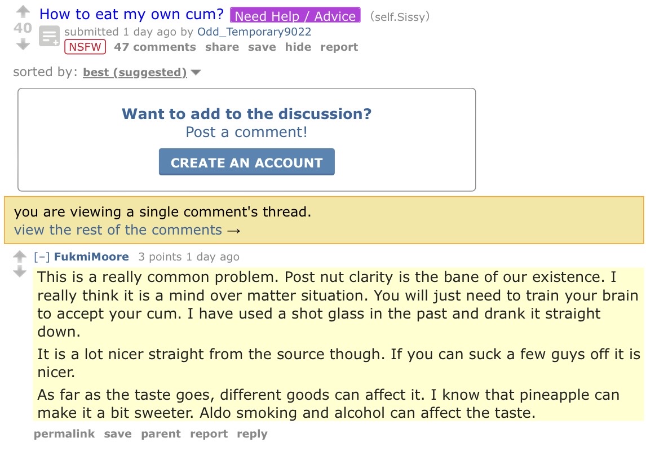Open the comment's permalink
Image resolution: width=646 pixels, height=455 pixels.
64,434
